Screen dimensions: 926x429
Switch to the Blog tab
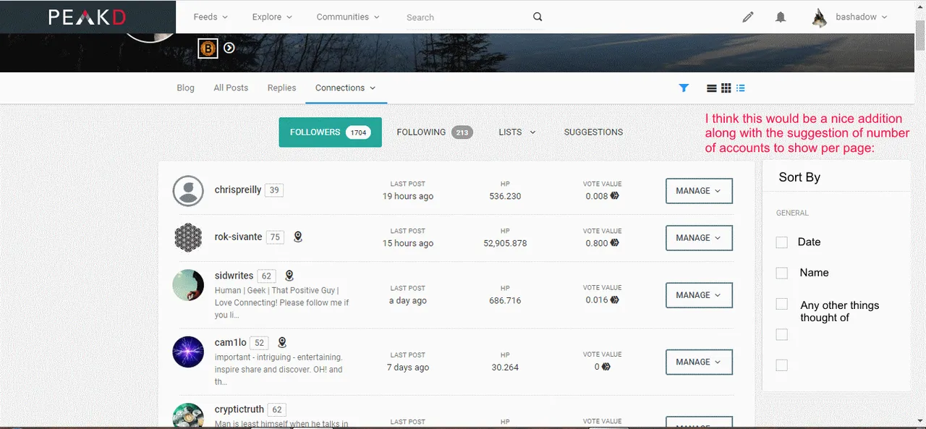(185, 88)
